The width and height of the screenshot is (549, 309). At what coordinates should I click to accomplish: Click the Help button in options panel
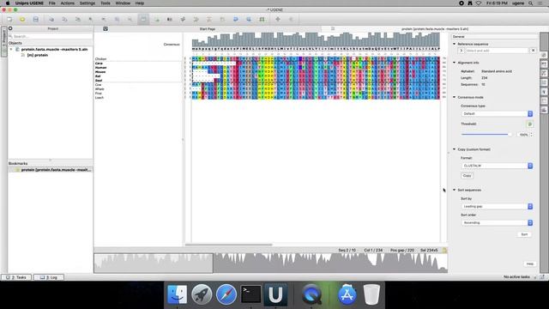[x=530, y=264]
